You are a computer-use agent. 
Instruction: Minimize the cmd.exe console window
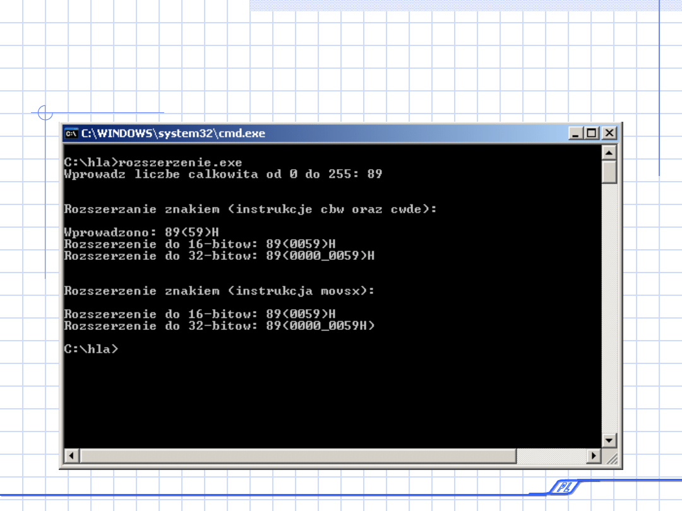click(575, 133)
